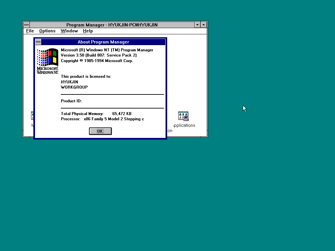
Task: Click the 'Total Physical Memory: 65,472 KB' line
Action: pyautogui.click(x=96, y=114)
